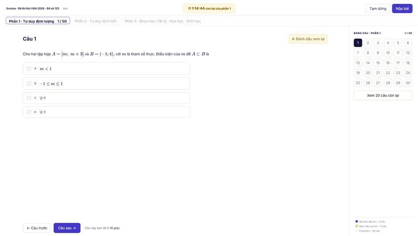The image size is (418, 236).
Task: Jump to question 12 in the question grid
Action: (x=408, y=53)
